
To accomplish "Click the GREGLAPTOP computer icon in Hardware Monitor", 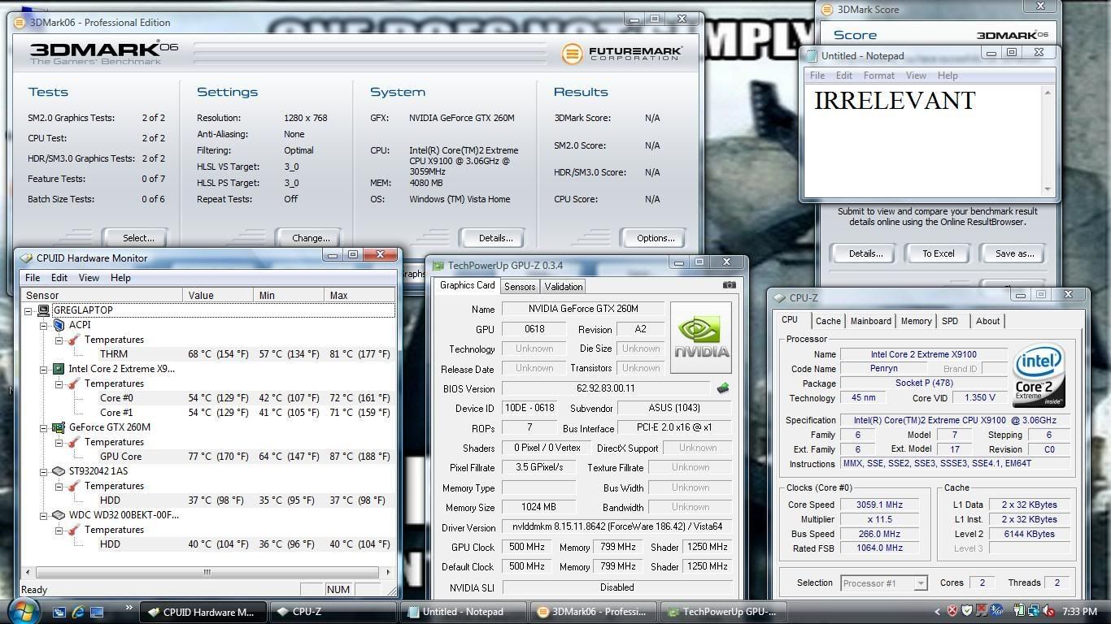I will (x=44, y=310).
